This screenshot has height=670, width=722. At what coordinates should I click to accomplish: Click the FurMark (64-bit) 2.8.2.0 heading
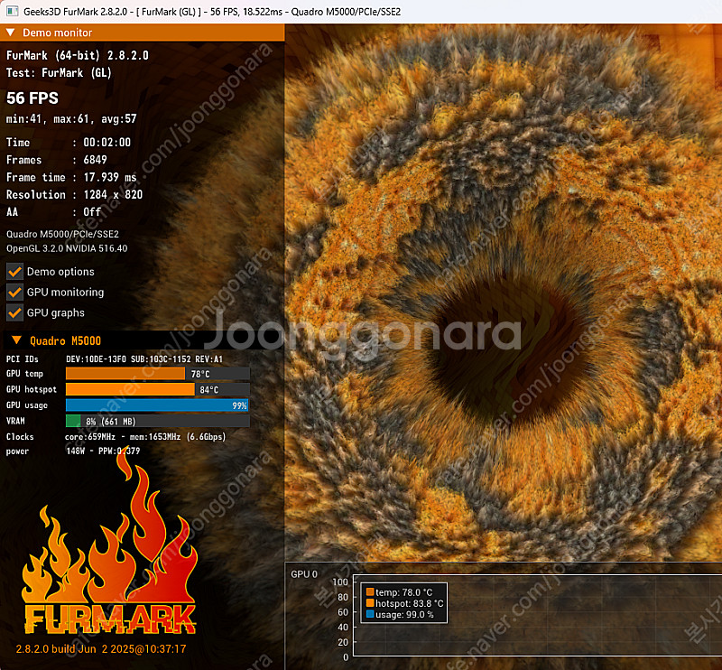pos(78,55)
